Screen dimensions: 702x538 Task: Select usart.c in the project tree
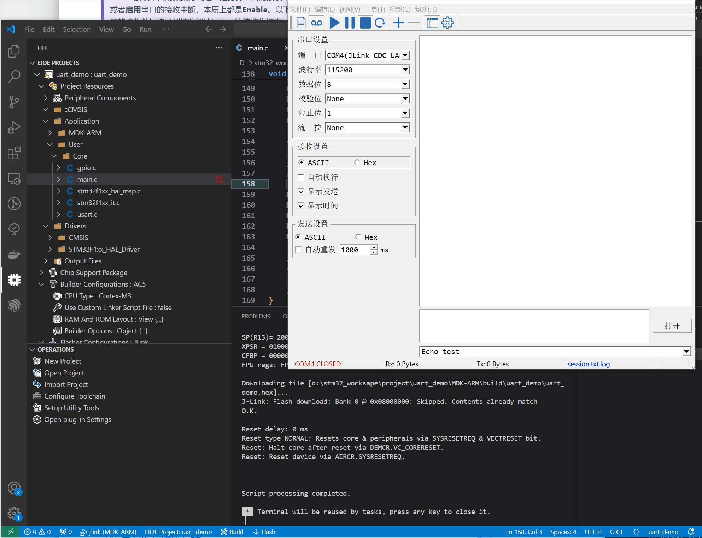point(87,214)
